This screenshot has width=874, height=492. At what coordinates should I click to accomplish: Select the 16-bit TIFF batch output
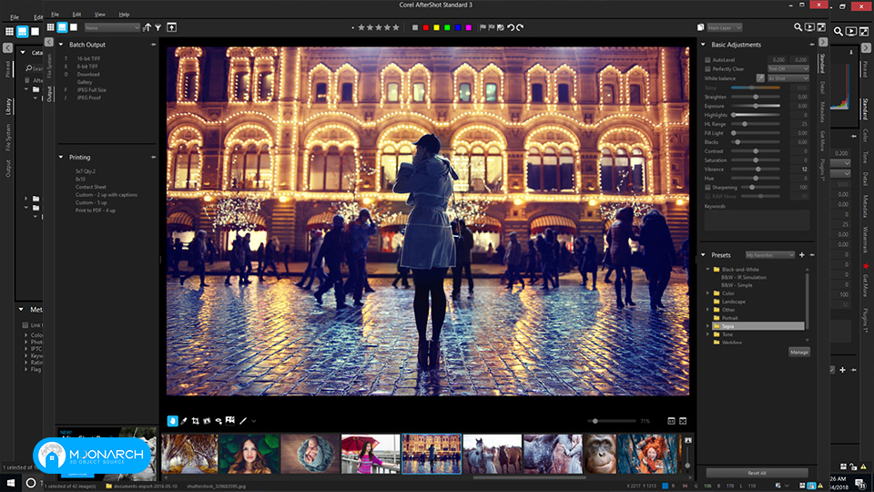coord(88,58)
